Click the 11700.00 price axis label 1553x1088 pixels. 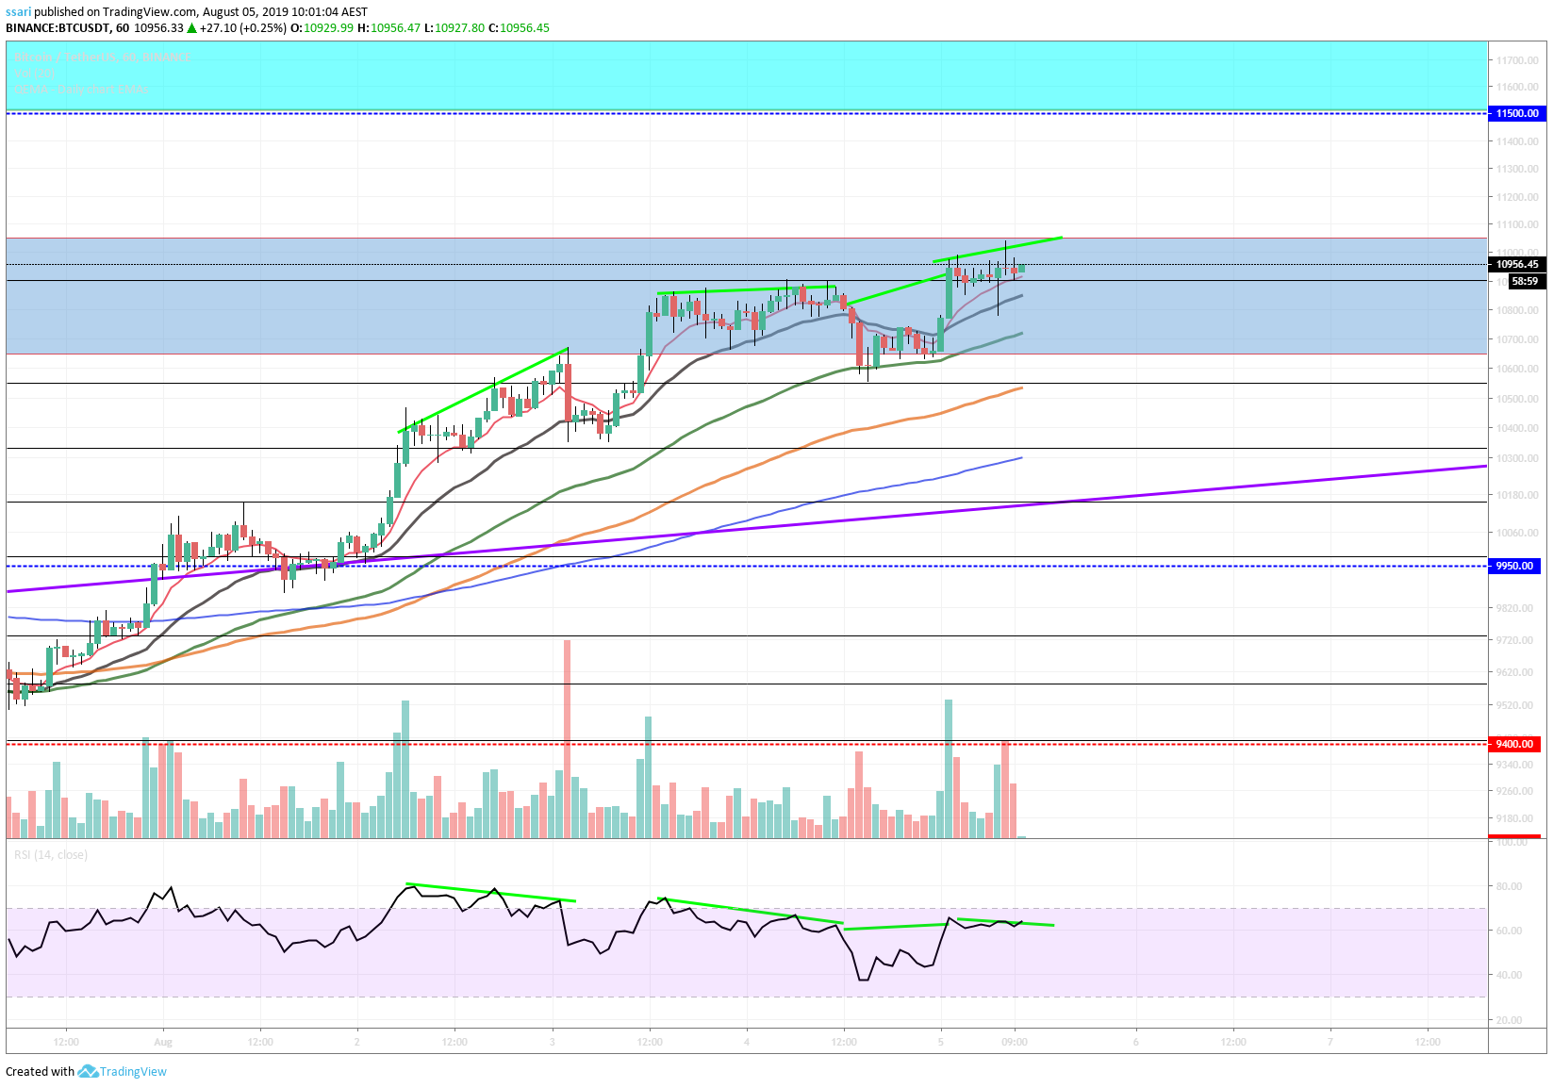coord(1517,60)
